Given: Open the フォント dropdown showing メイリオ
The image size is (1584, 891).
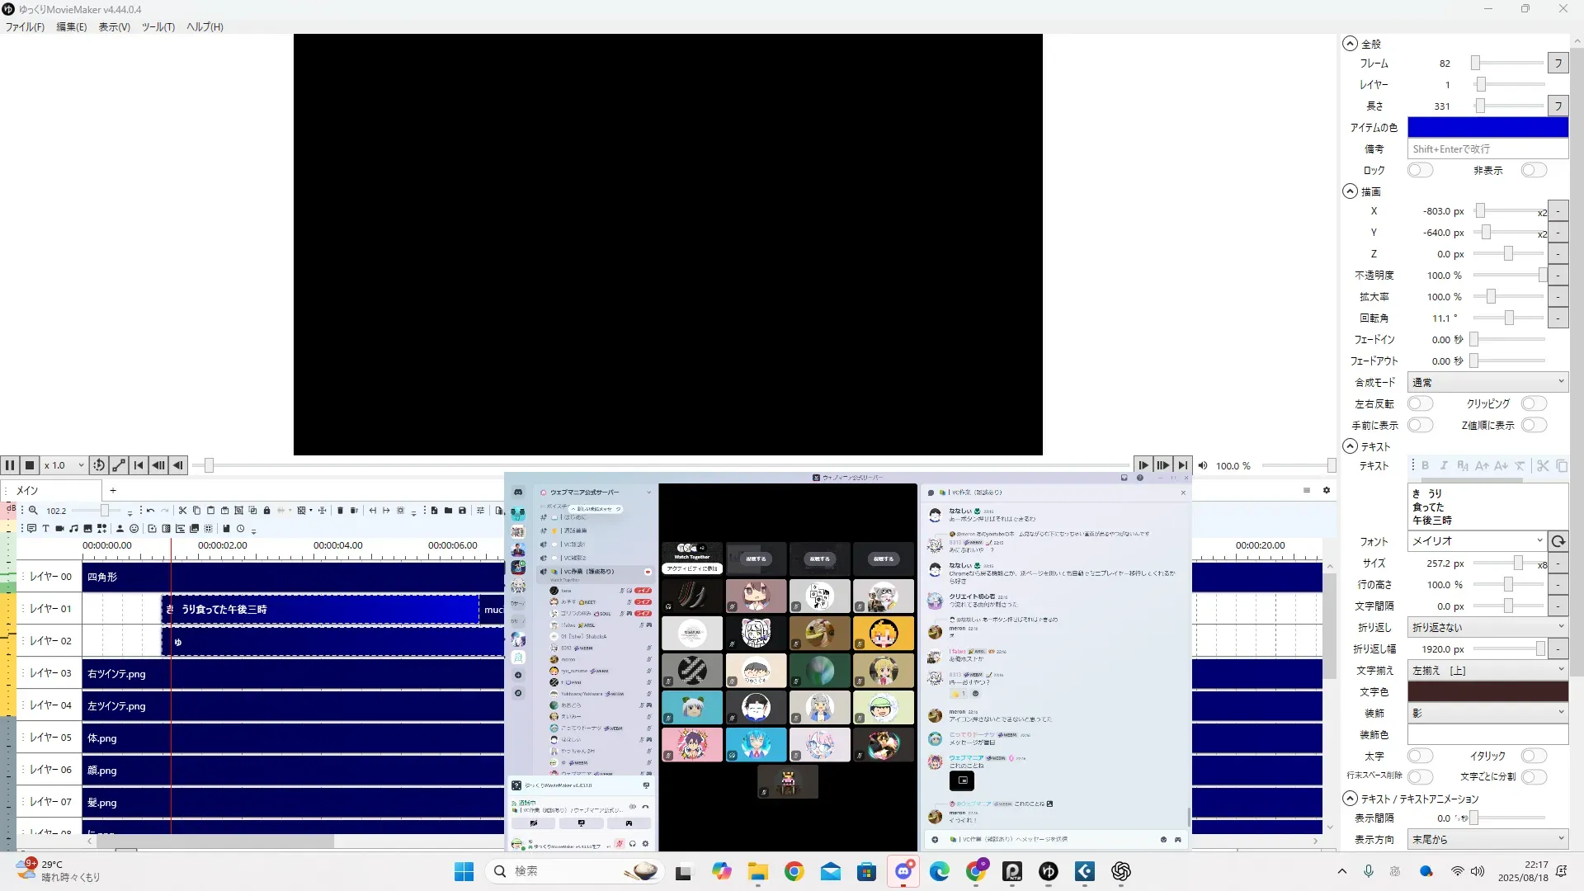Looking at the screenshot, I should (x=1475, y=541).
